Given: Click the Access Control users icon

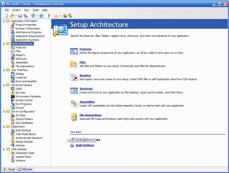Looking at the screenshot, I should point(13,100).
